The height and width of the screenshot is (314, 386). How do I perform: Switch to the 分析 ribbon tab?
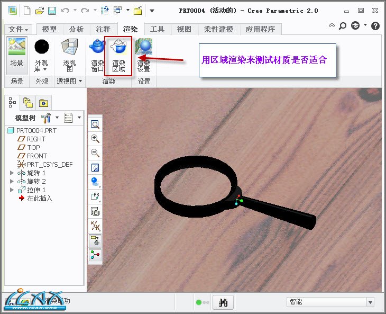[77, 29]
